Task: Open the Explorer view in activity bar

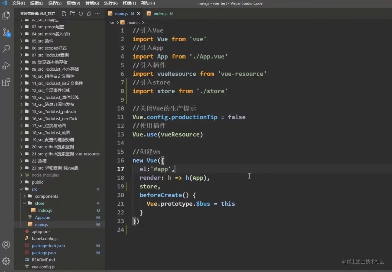Action: 6,15
